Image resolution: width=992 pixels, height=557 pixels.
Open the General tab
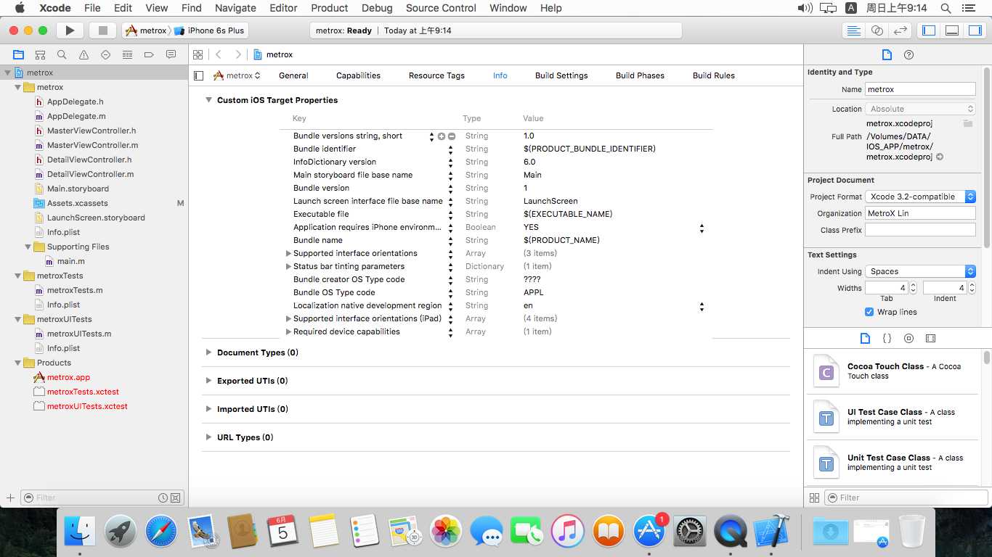tap(293, 75)
